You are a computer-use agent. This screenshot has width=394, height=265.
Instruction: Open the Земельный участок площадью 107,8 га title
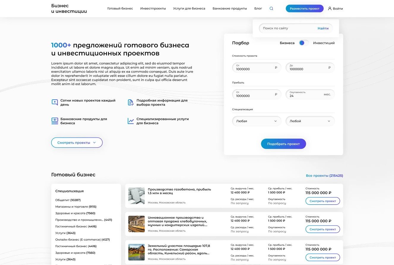click(179, 250)
